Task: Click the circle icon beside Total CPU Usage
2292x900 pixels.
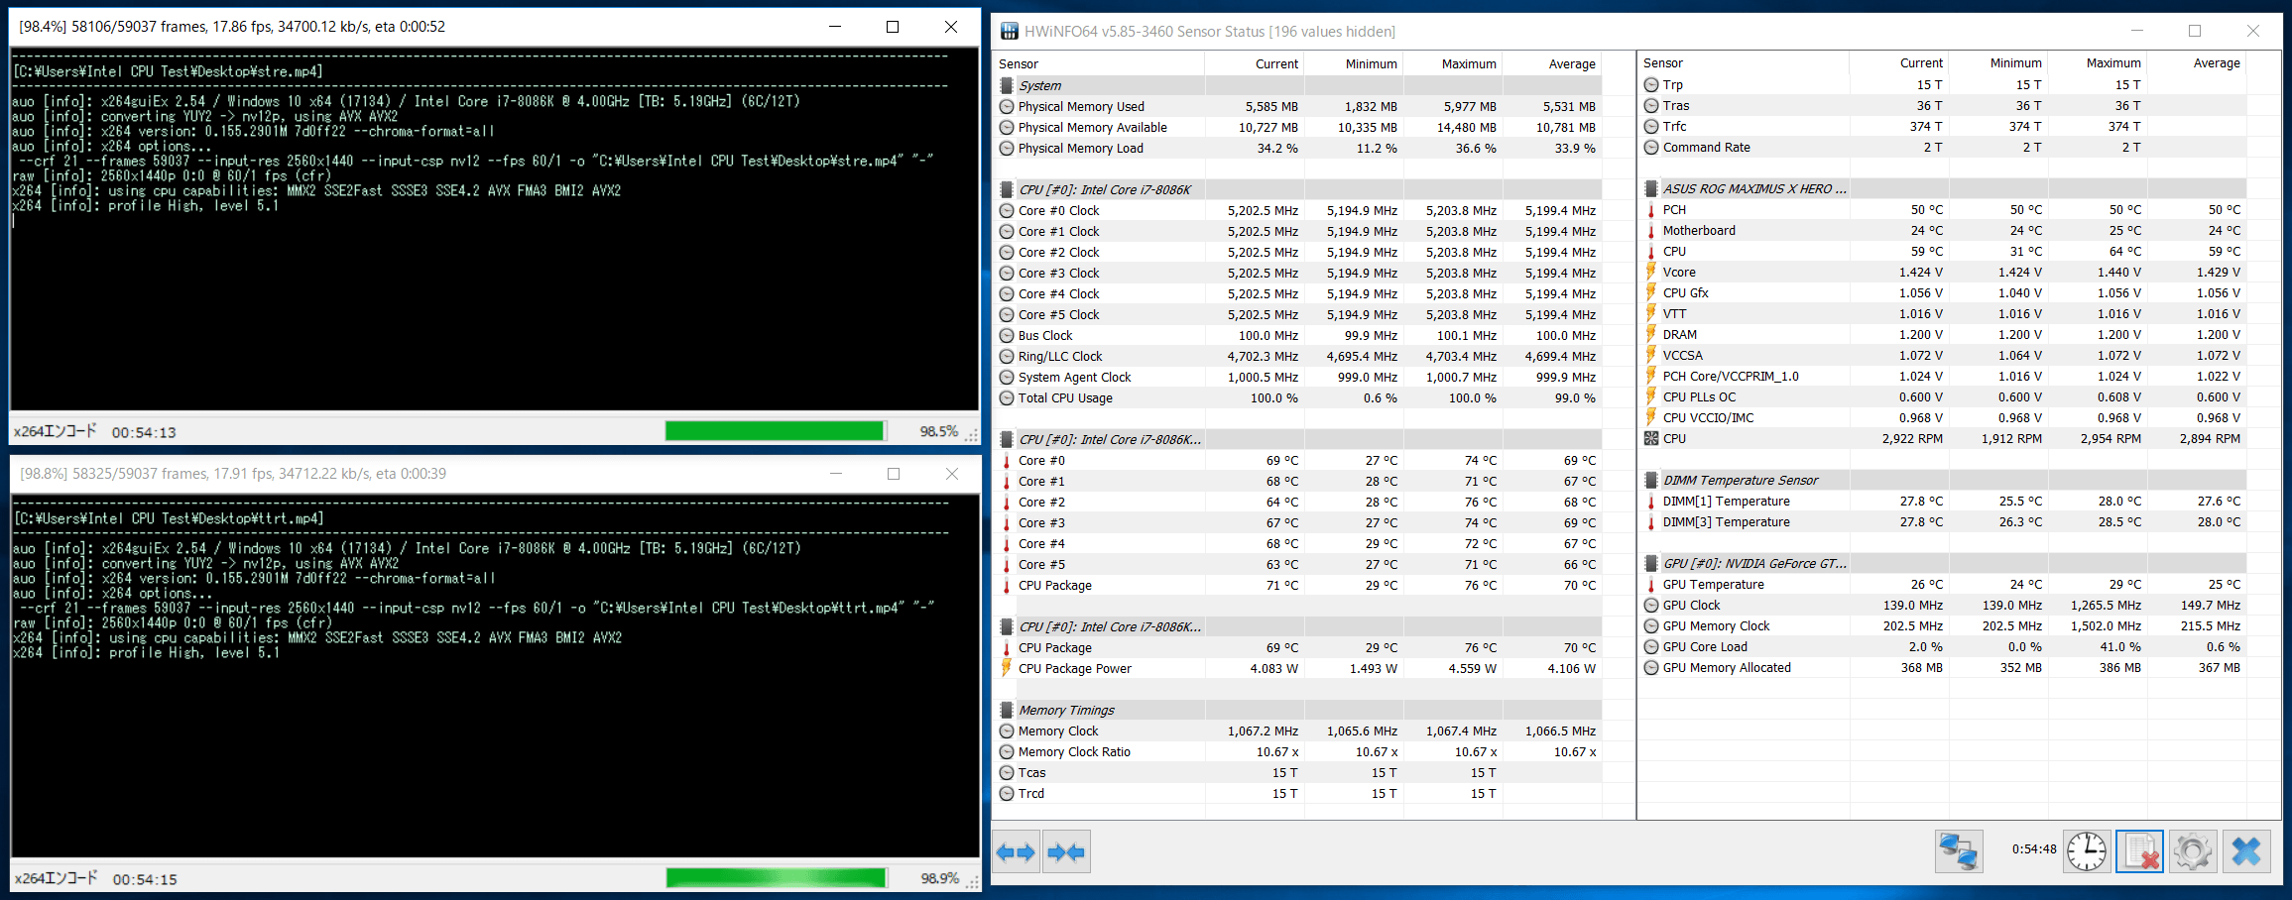Action: click(x=1007, y=397)
